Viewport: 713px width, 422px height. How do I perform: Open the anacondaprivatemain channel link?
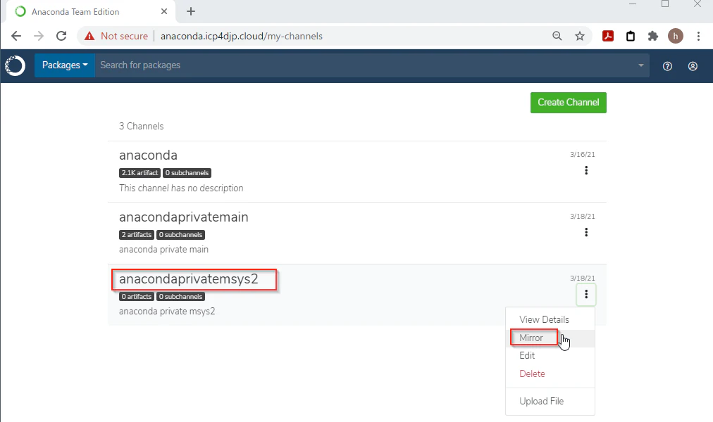[x=184, y=217]
